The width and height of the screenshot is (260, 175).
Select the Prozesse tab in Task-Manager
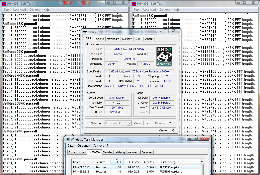[x=94, y=152]
